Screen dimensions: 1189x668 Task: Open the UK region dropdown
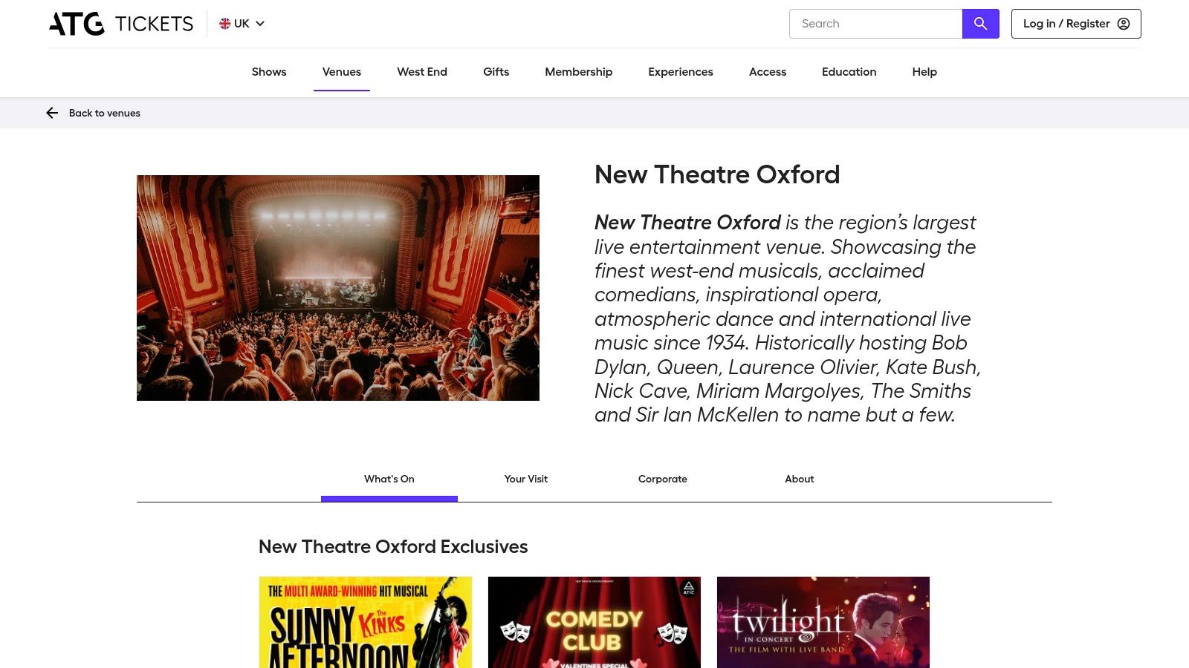point(242,23)
